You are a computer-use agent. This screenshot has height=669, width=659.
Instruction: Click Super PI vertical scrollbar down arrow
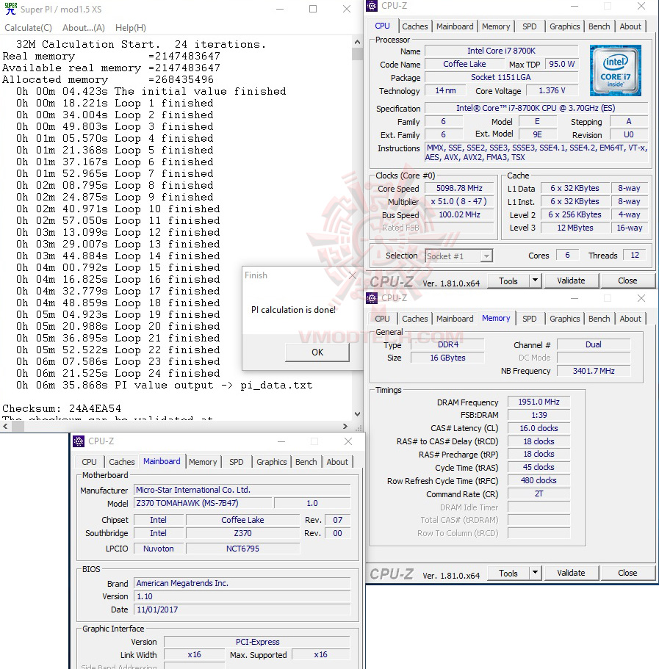pyautogui.click(x=357, y=414)
